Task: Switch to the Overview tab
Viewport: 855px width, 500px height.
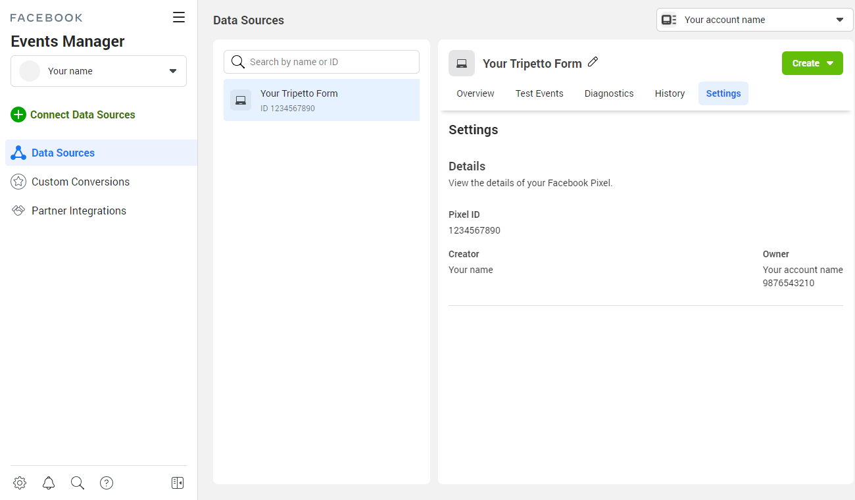Action: coord(476,93)
